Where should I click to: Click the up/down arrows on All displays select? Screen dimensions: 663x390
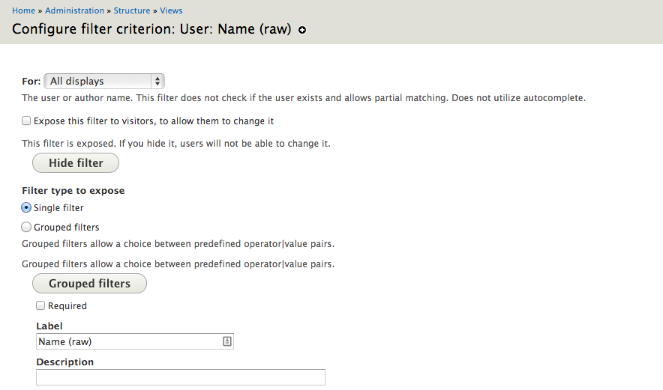pyautogui.click(x=157, y=81)
